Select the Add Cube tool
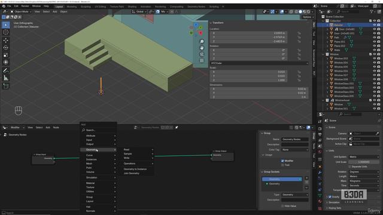383x215 pixels. pos(6,86)
